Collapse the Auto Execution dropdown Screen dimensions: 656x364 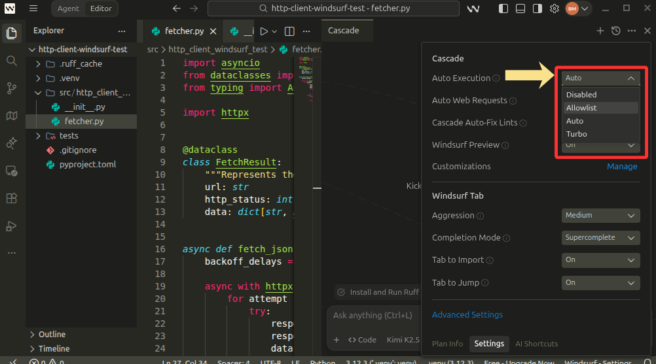(x=600, y=78)
